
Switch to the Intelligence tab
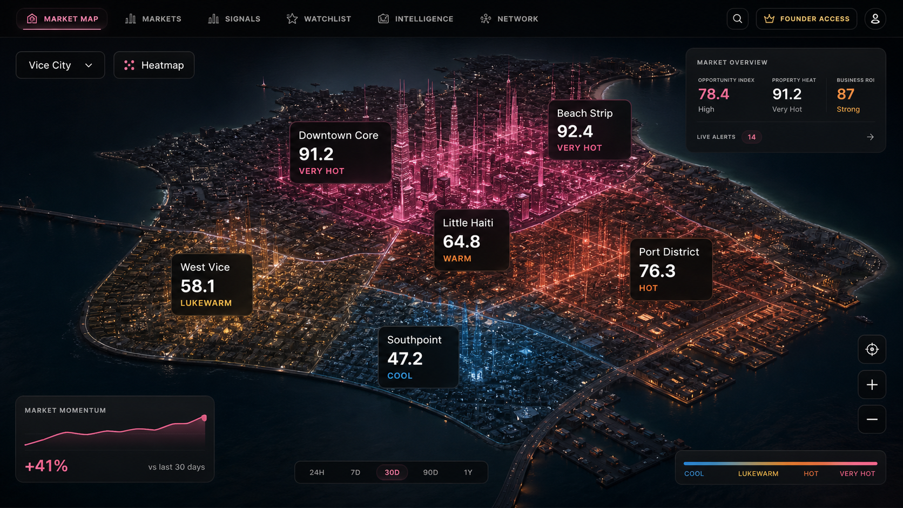[416, 19]
